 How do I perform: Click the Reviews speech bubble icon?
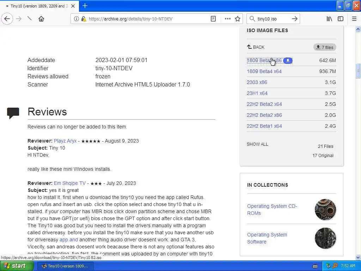(x=13, y=113)
